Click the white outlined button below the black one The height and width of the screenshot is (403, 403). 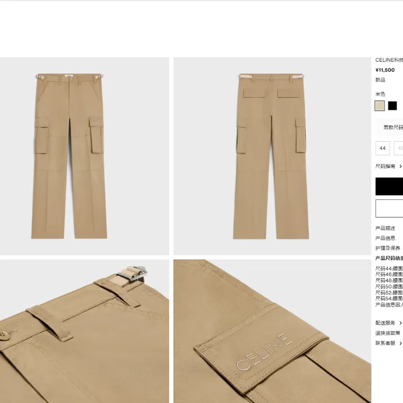tap(389, 208)
